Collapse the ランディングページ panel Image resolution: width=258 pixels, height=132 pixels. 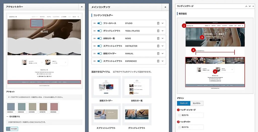click(x=253, y=6)
